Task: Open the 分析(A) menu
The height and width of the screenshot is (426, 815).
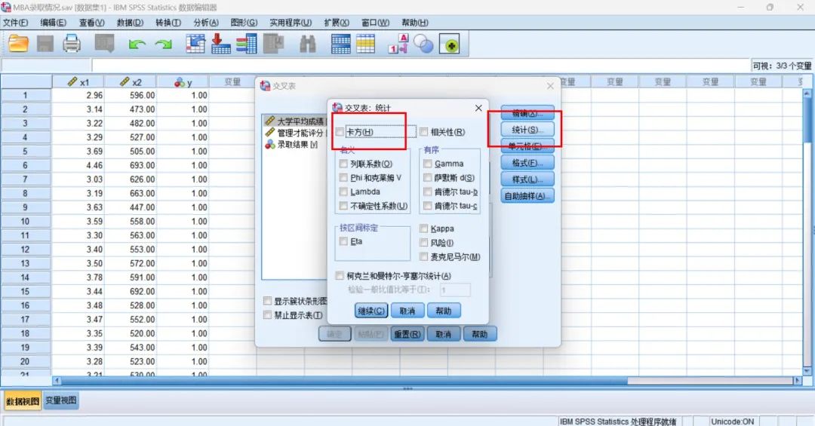Action: point(206,23)
